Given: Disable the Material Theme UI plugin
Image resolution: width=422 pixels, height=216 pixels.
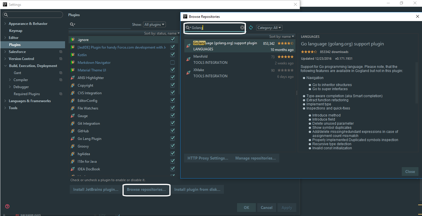Looking at the screenshot, I should pos(172,70).
